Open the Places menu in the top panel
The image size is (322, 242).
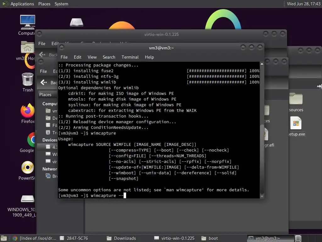(x=44, y=4)
